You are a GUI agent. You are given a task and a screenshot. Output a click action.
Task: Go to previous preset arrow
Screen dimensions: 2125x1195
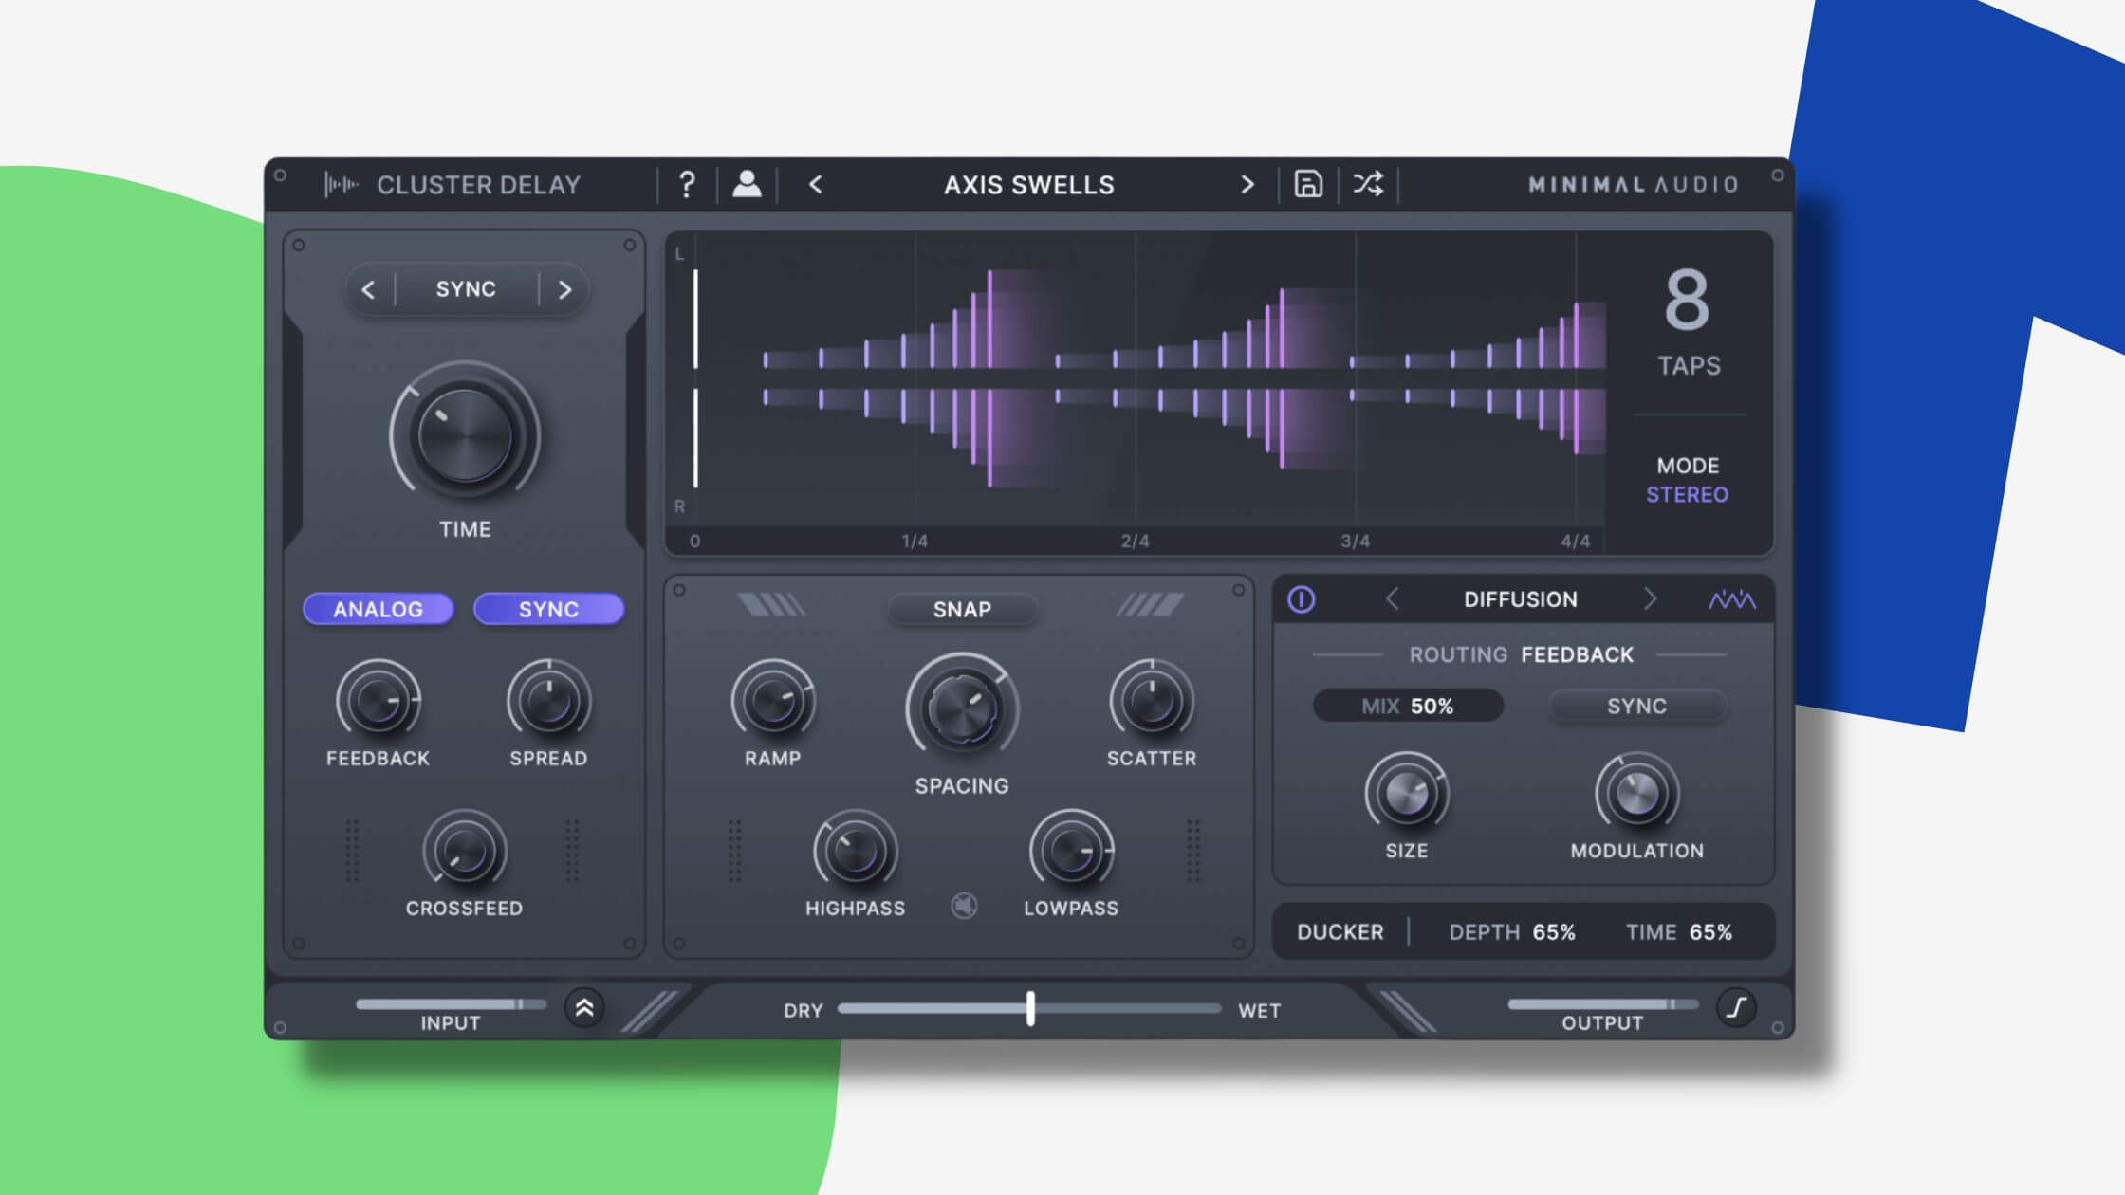[816, 185]
